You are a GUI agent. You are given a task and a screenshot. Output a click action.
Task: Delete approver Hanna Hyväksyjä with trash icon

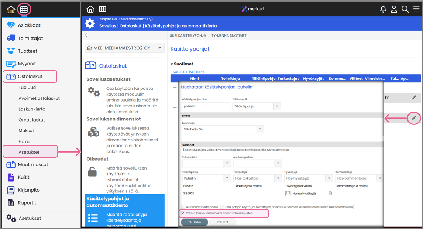[330, 193]
